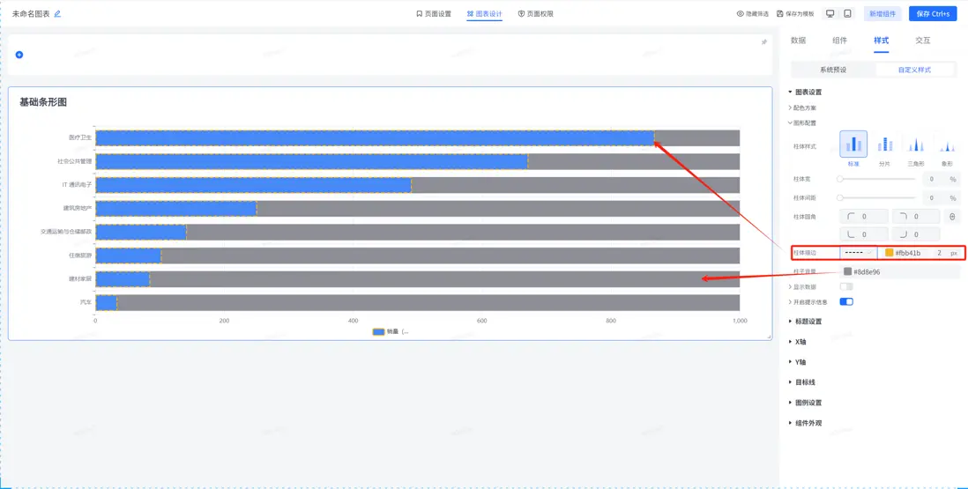Viewport: 968px width, 489px height.
Task: Click the link-corners icon beside 柱体圆角
Action: (952, 217)
